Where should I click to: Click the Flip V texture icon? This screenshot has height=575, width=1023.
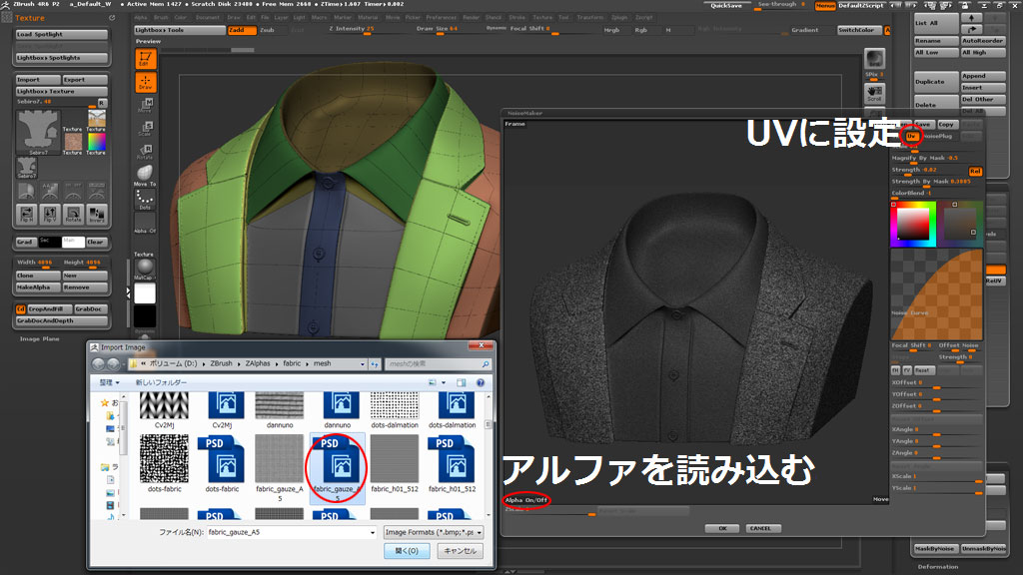50,214
